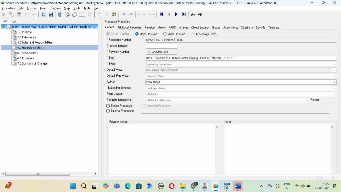341x192 pixels.
Task: Switch to the Attachments tab
Action: click(230, 27)
